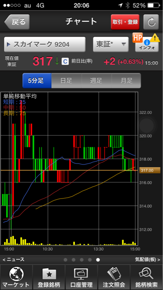Image resolution: width=163 pixels, height=290 pixels.
Task: Refresh the chart with reload icon
Action: click(151, 22)
